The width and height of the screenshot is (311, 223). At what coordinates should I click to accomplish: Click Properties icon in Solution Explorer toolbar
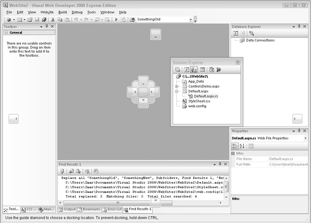(x=178, y=70)
